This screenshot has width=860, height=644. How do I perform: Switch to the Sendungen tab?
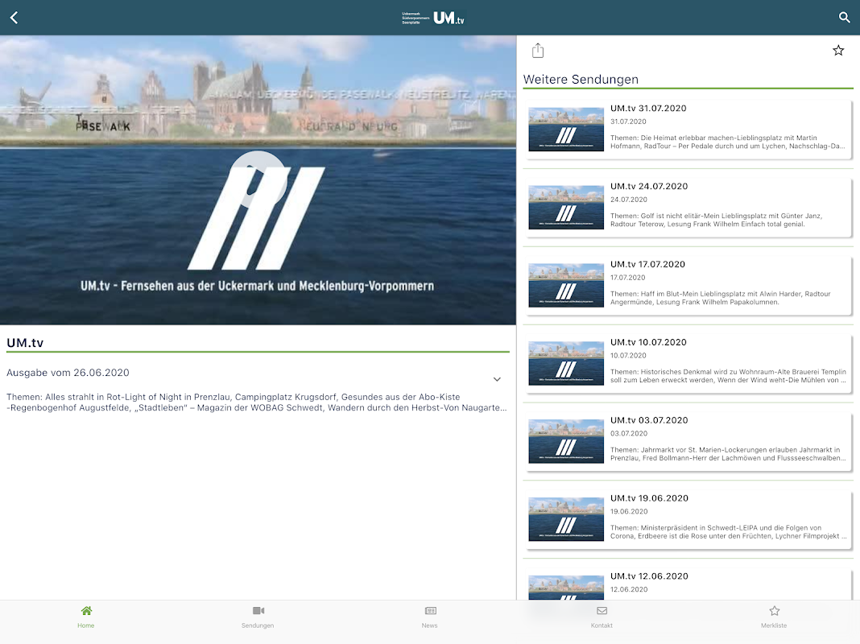click(258, 617)
